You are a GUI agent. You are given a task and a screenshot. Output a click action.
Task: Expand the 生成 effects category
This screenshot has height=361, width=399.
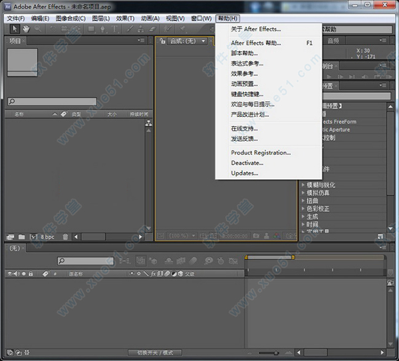coord(303,216)
